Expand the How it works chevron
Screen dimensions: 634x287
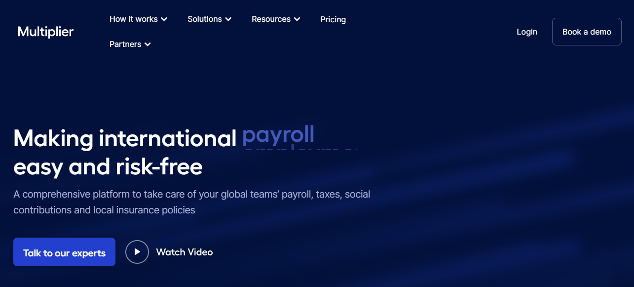click(164, 19)
